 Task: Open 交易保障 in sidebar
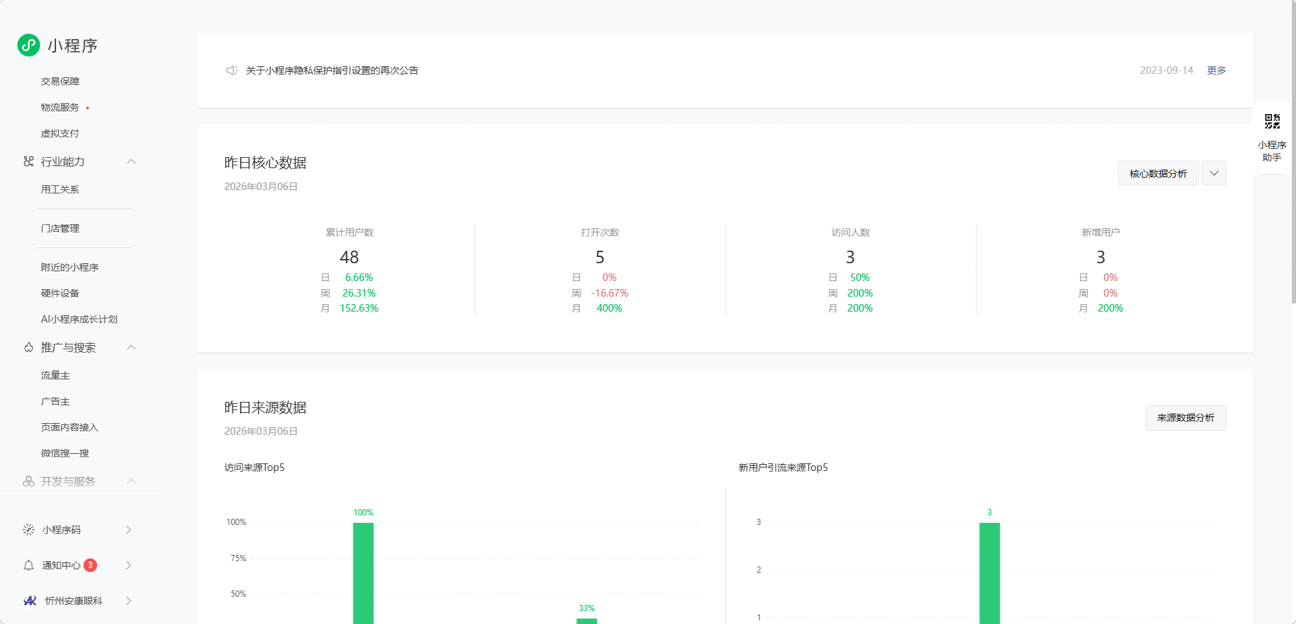(x=60, y=81)
